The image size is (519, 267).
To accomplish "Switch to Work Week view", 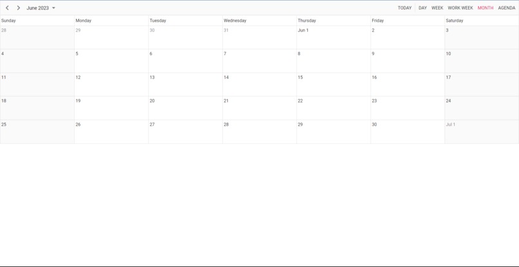I will [x=460, y=8].
